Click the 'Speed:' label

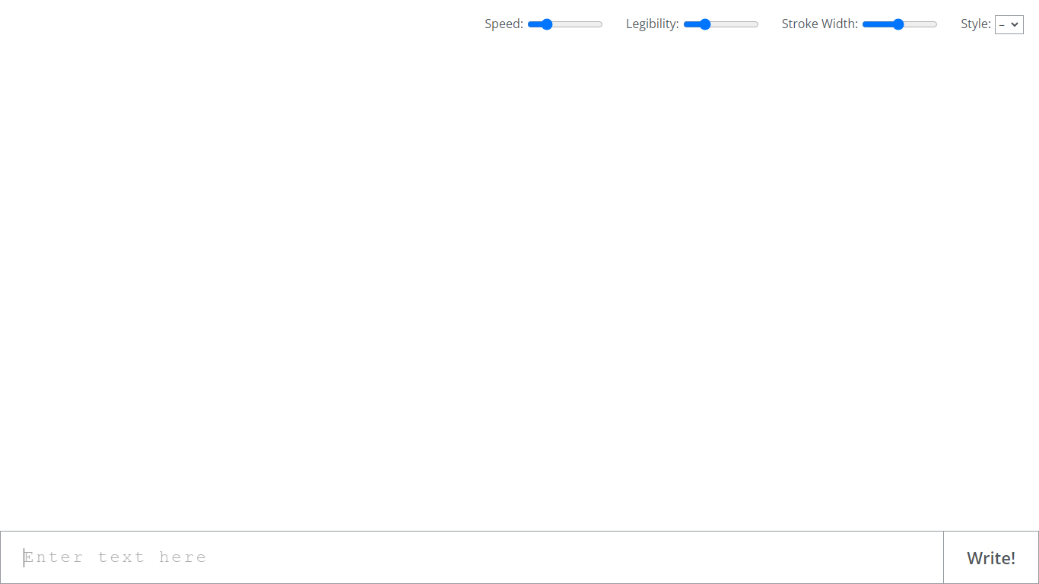pos(504,24)
